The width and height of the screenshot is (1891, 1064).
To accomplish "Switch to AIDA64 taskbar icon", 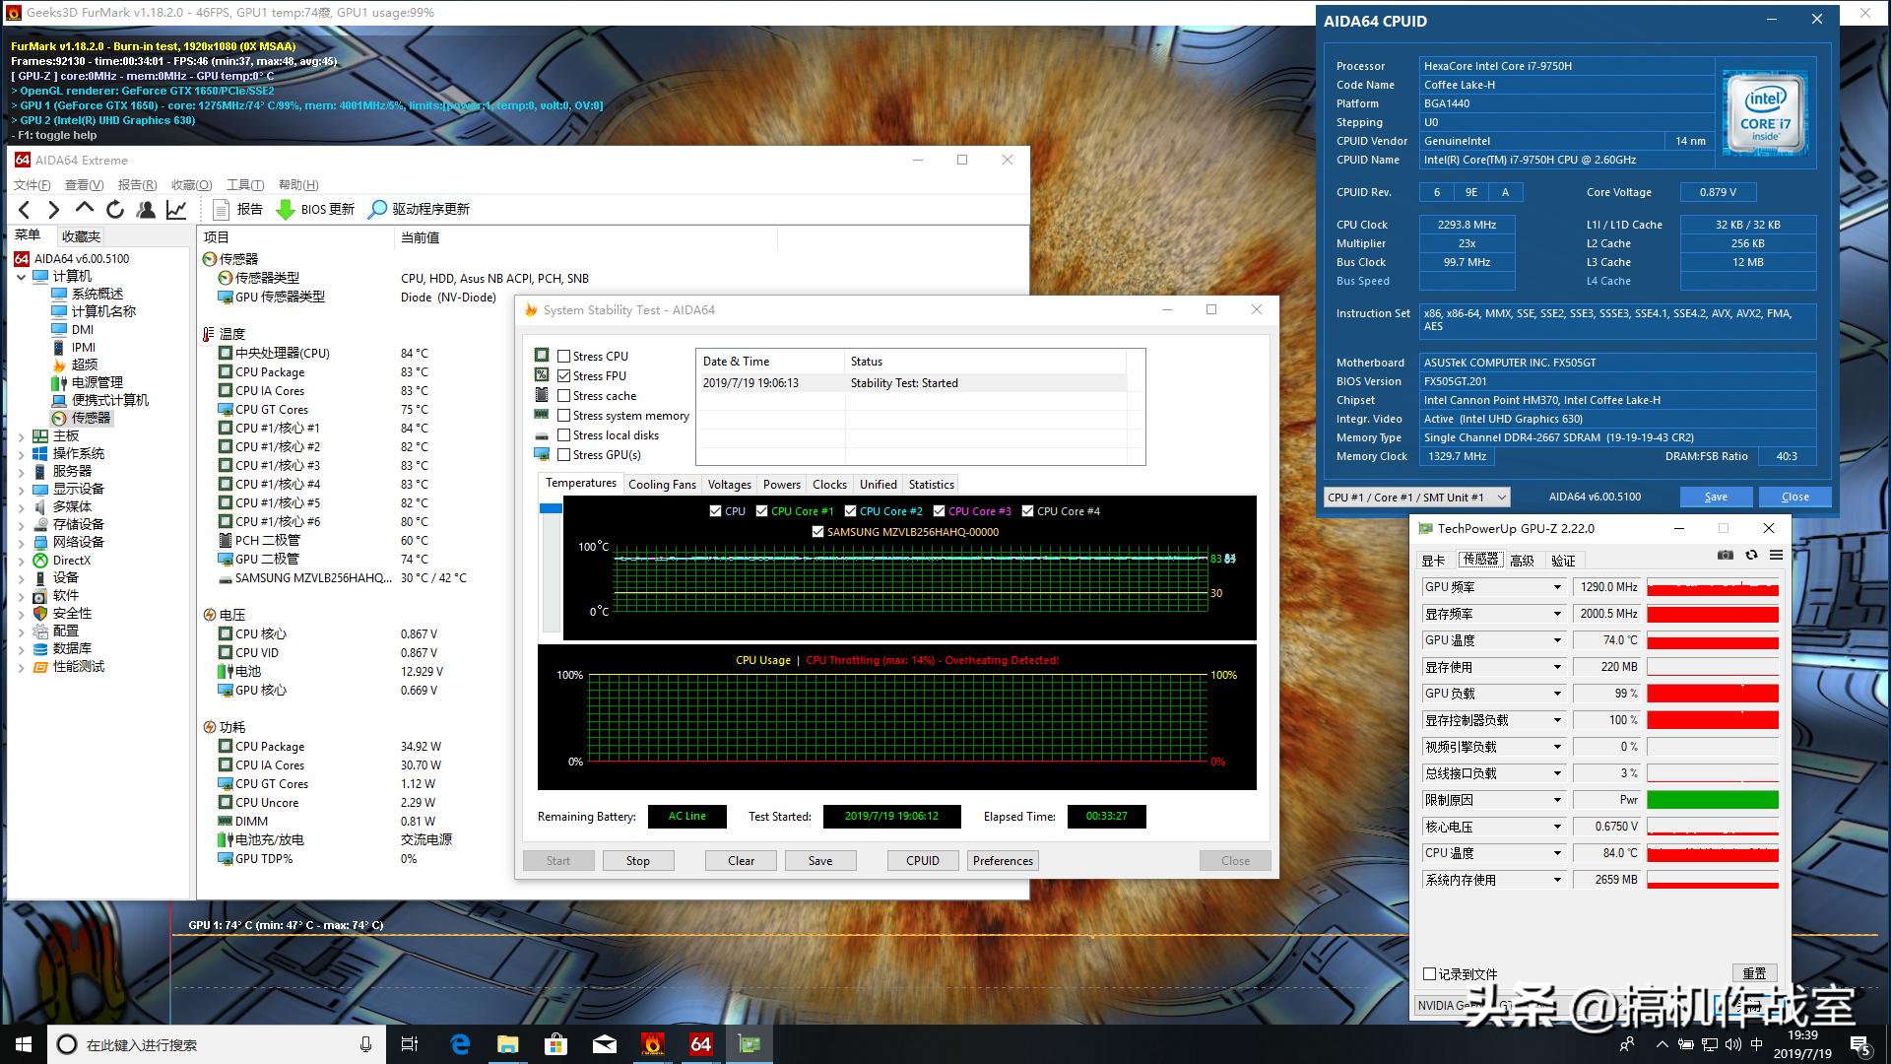I will point(701,1044).
